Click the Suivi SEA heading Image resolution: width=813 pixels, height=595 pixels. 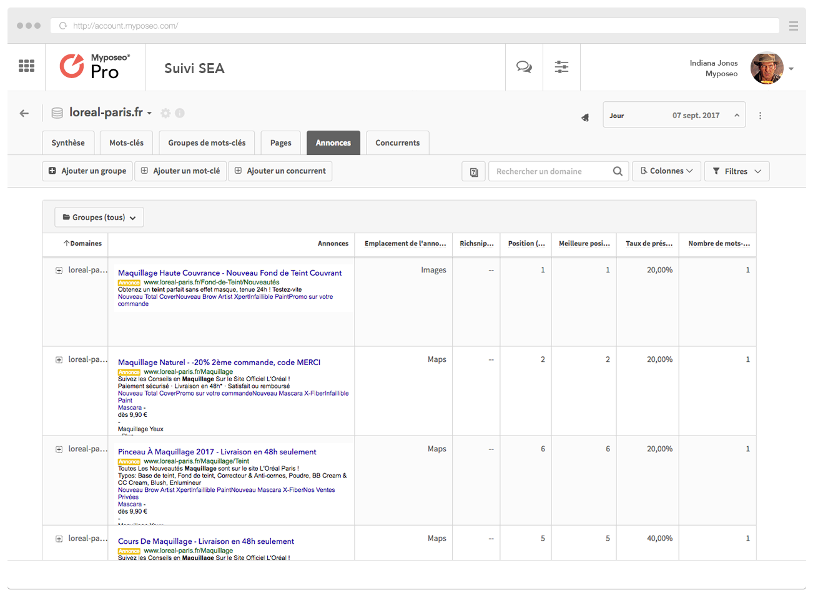194,68
